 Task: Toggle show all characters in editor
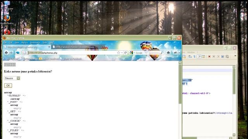coord(195,56)
